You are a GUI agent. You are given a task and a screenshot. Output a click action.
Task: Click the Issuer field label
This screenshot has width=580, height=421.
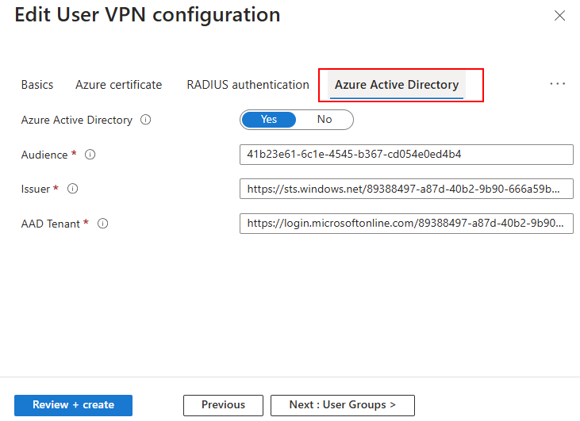pos(35,189)
